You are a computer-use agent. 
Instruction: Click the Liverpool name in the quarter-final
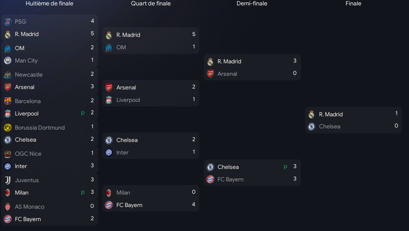(x=128, y=100)
